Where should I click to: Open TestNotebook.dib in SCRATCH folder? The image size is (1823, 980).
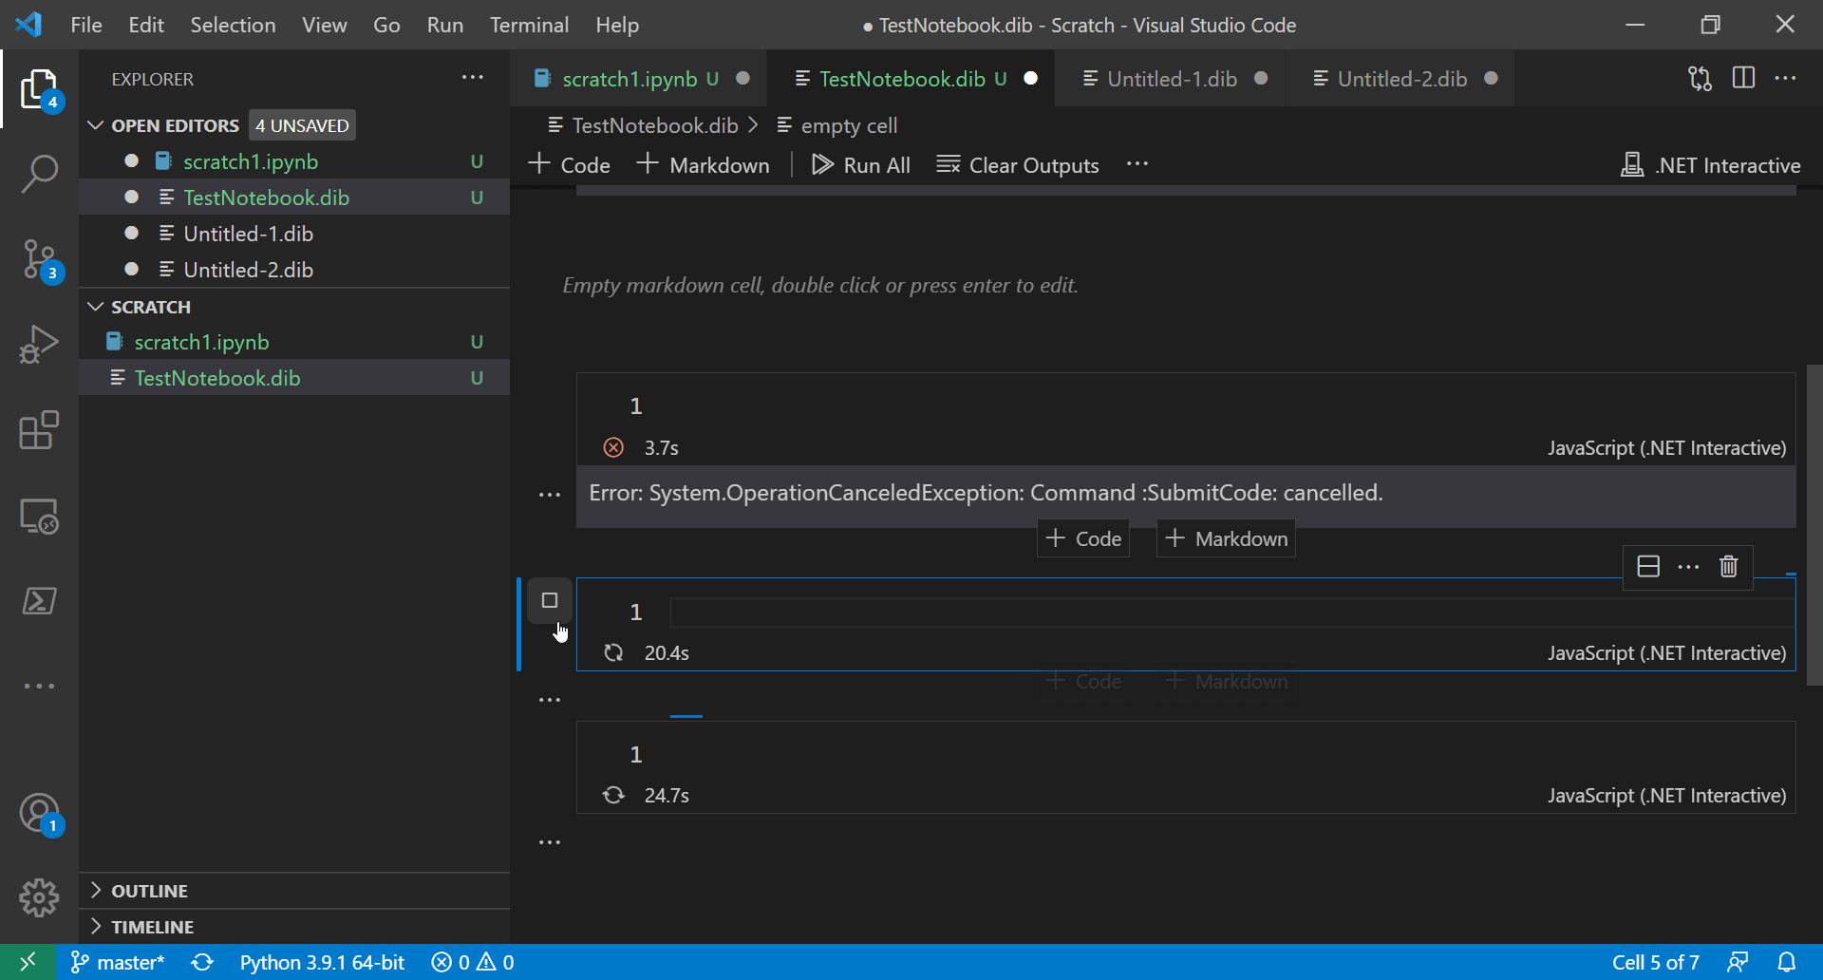click(294, 378)
